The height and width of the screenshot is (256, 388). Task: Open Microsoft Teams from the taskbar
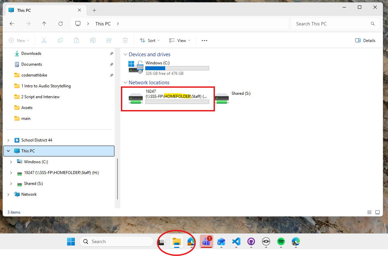pos(206,241)
